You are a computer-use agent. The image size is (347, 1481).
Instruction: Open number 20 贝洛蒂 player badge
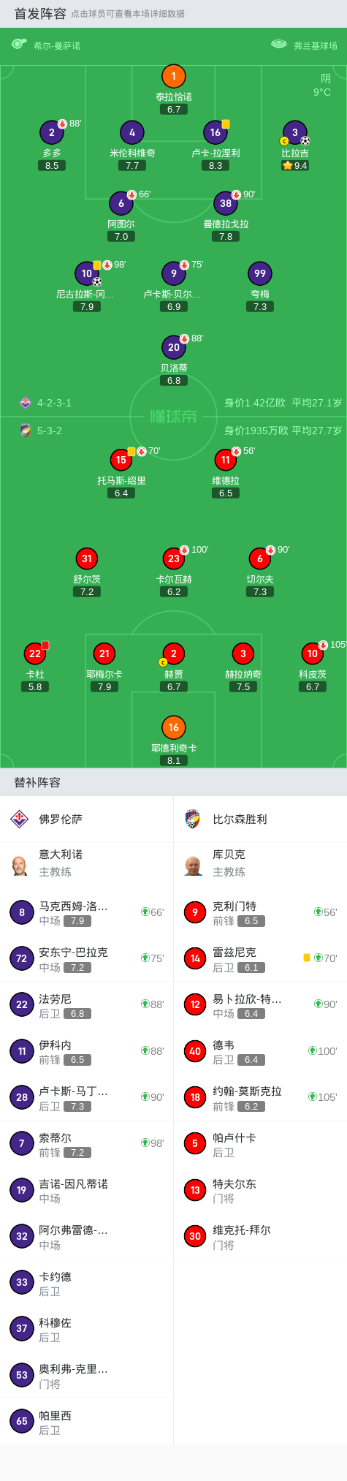(173, 347)
